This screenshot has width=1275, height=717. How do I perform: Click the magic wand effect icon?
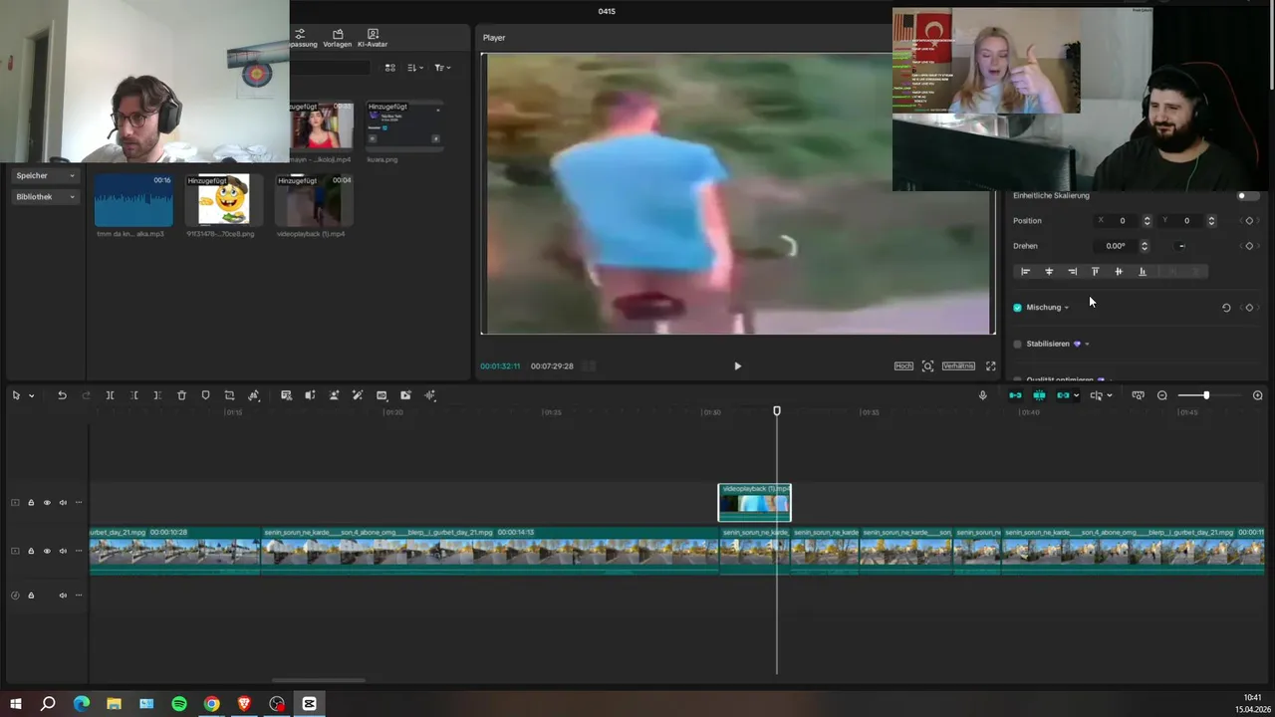pyautogui.click(x=358, y=395)
